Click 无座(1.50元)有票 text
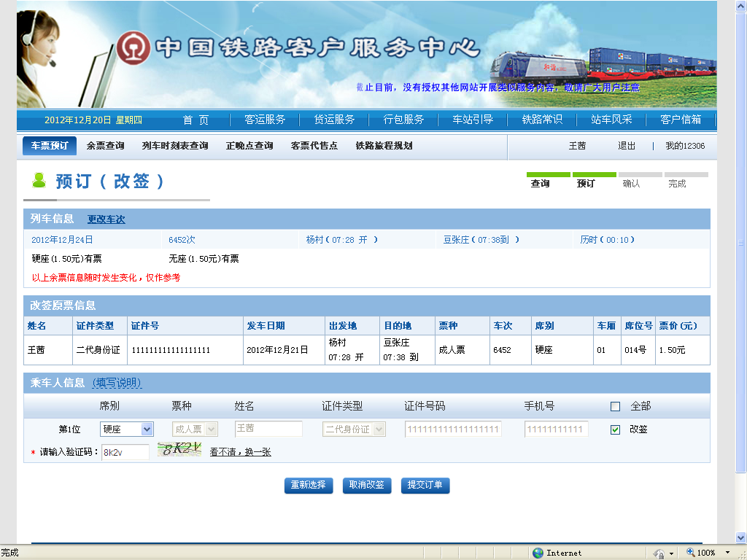This screenshot has height=560, width=747. (204, 259)
